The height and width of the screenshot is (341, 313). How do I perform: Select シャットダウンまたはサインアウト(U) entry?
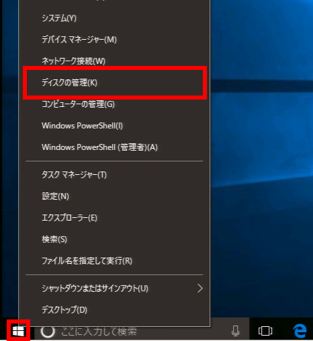point(114,289)
